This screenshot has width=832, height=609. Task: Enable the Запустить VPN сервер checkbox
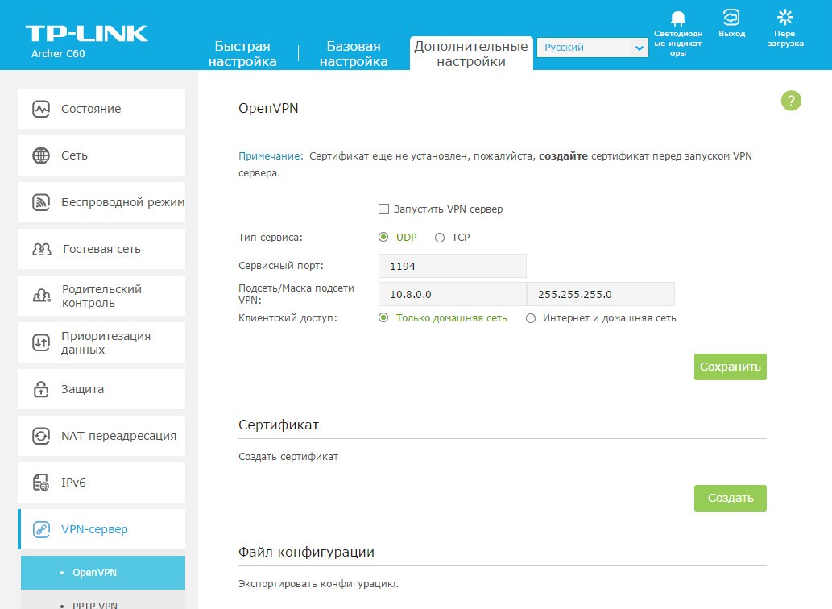(384, 209)
